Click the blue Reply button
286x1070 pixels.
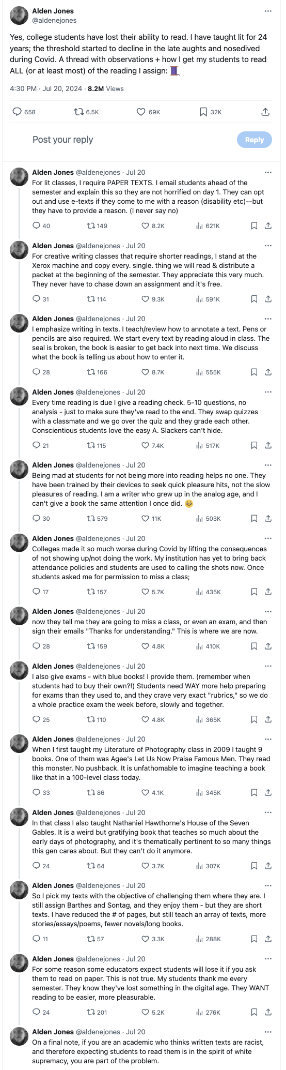click(254, 140)
